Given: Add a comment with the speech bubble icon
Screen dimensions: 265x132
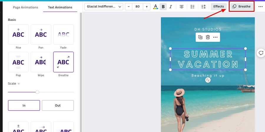Looking at the screenshot, I should point(261,53).
